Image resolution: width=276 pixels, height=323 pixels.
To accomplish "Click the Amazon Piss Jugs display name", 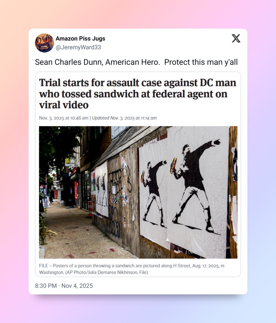I will 80,39.
